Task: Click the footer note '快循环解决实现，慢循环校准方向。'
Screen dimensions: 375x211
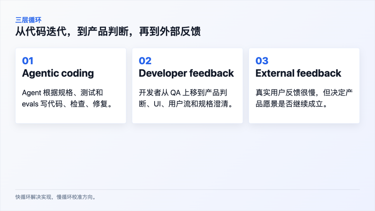Action: pyautogui.click(x=56, y=197)
